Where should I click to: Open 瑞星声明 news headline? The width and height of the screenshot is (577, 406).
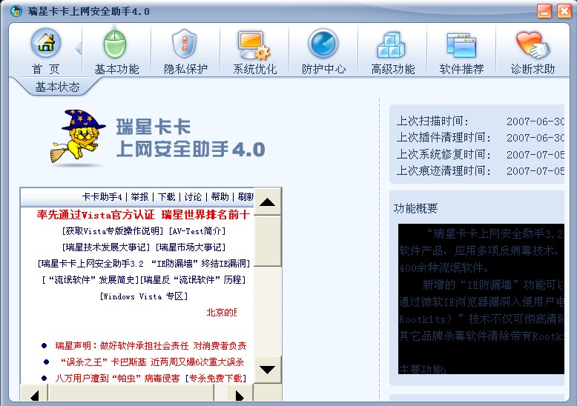(x=151, y=346)
